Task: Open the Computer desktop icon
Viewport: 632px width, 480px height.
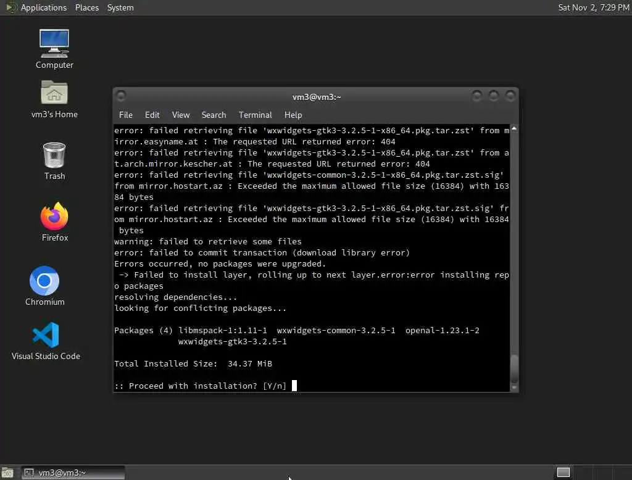Action: coord(54,49)
